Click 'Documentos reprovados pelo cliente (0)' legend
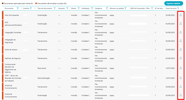186x100 pixels. coord(17,4)
